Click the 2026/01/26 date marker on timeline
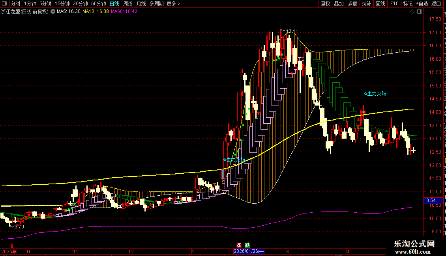The height and width of the screenshot is (256, 446). click(x=249, y=251)
